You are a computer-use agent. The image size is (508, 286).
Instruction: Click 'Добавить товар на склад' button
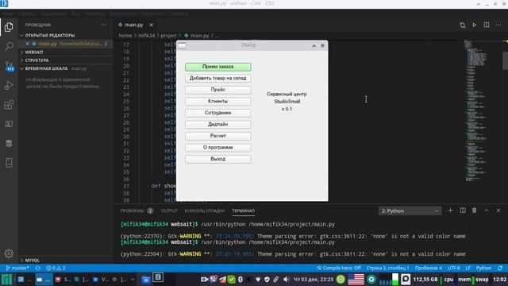click(x=218, y=78)
